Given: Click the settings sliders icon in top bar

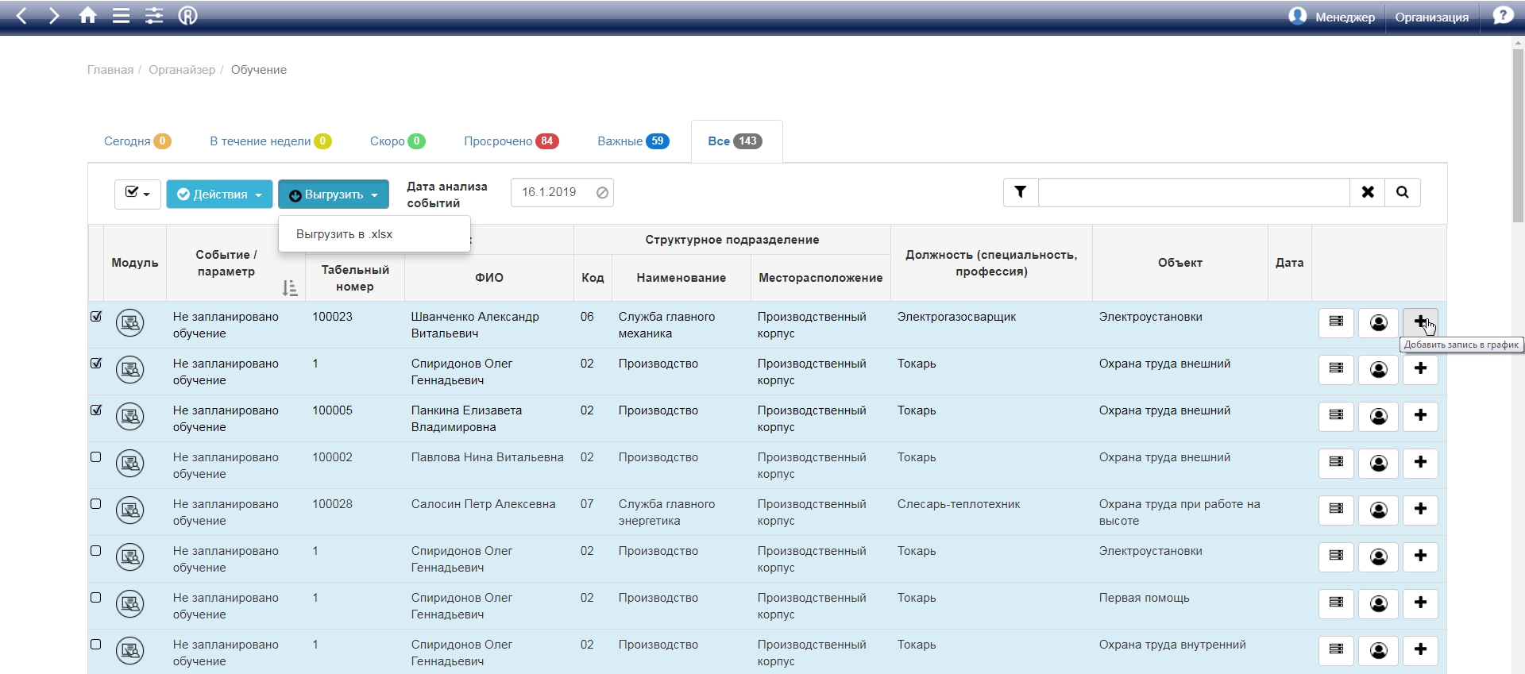Looking at the screenshot, I should click(154, 16).
